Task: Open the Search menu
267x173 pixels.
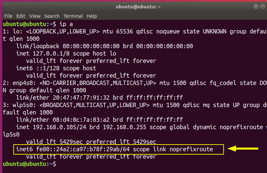Action: pos(52,16)
